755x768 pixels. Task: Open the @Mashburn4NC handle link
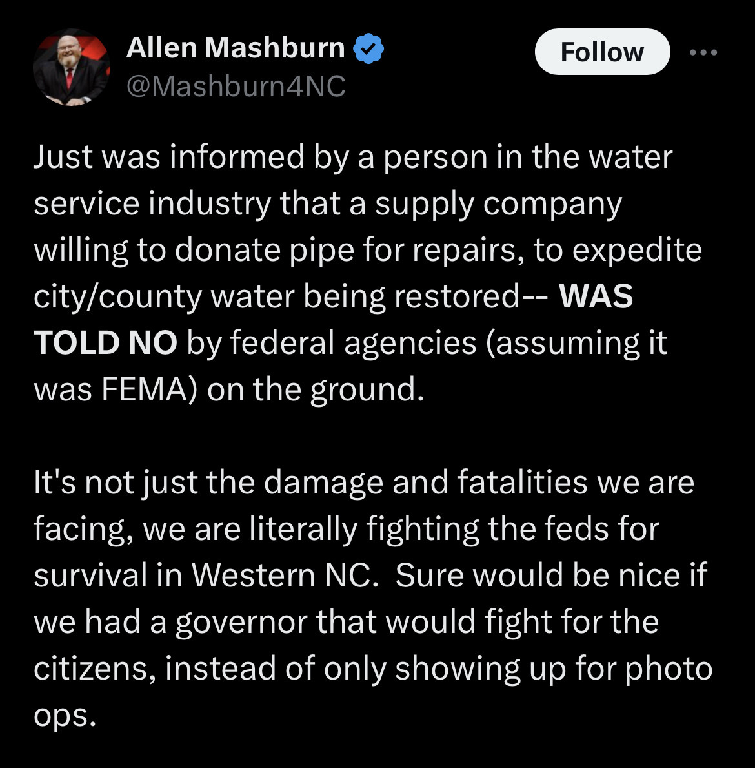click(236, 86)
